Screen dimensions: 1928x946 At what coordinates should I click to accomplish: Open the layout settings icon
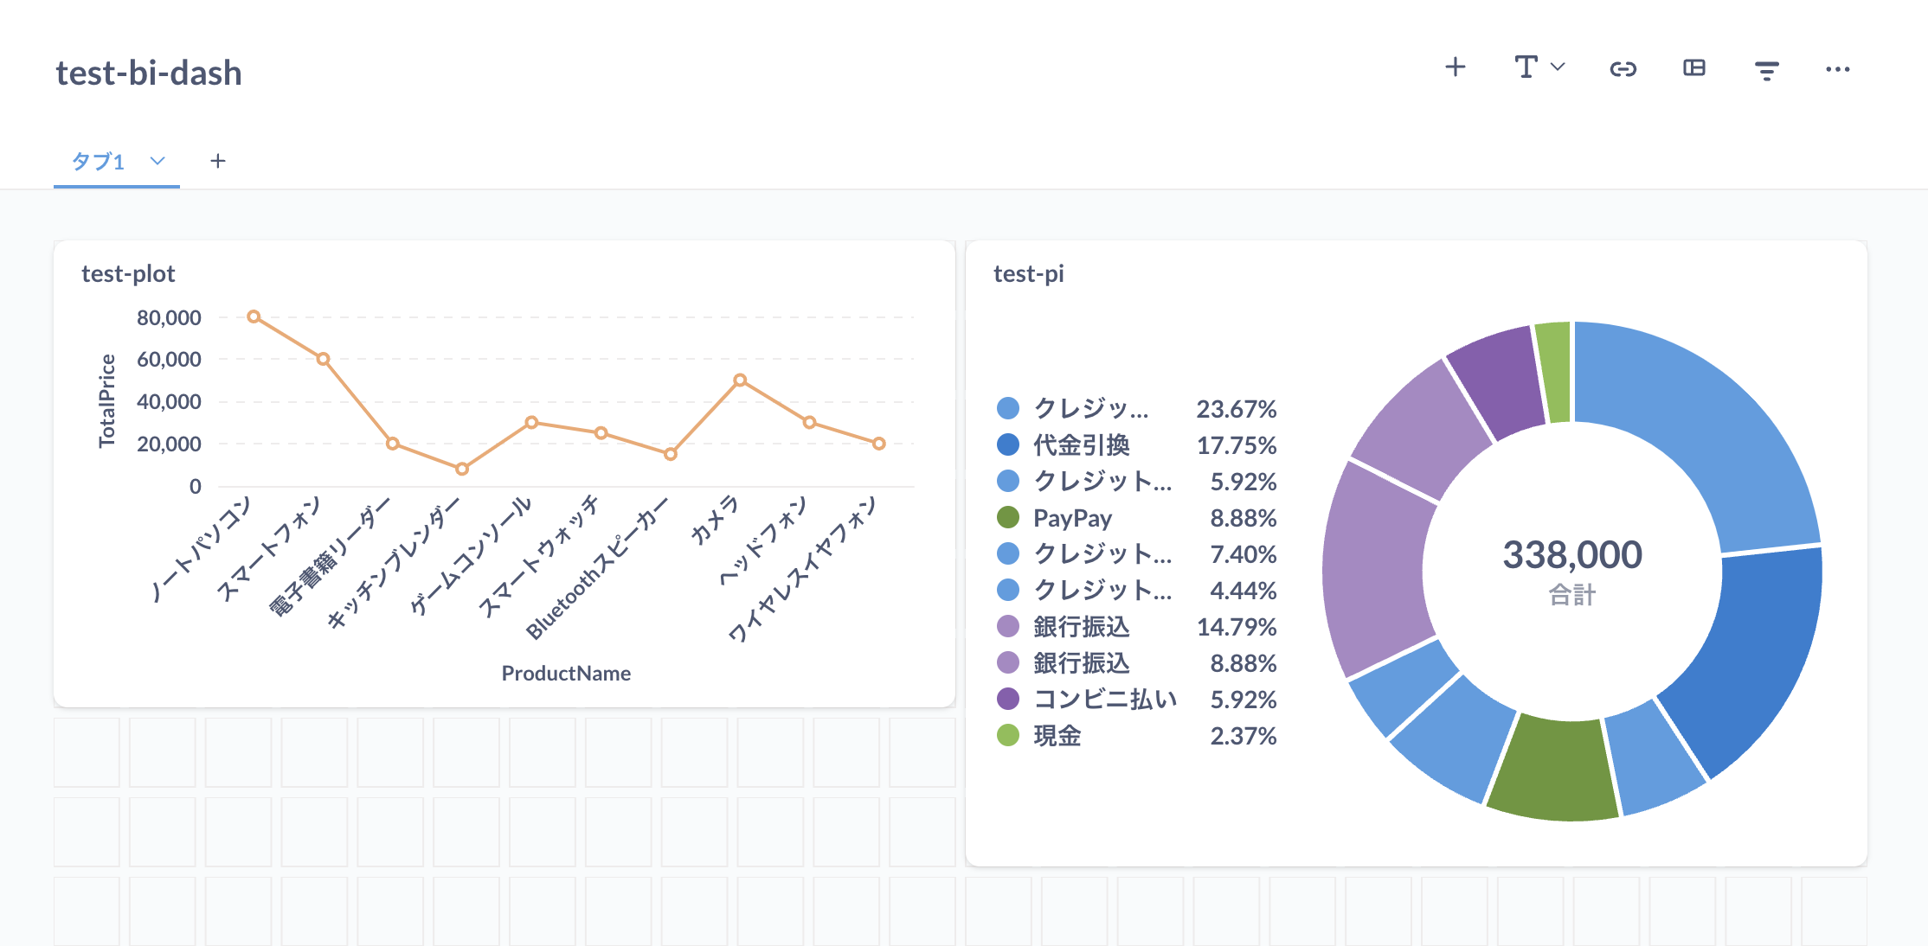(1694, 67)
